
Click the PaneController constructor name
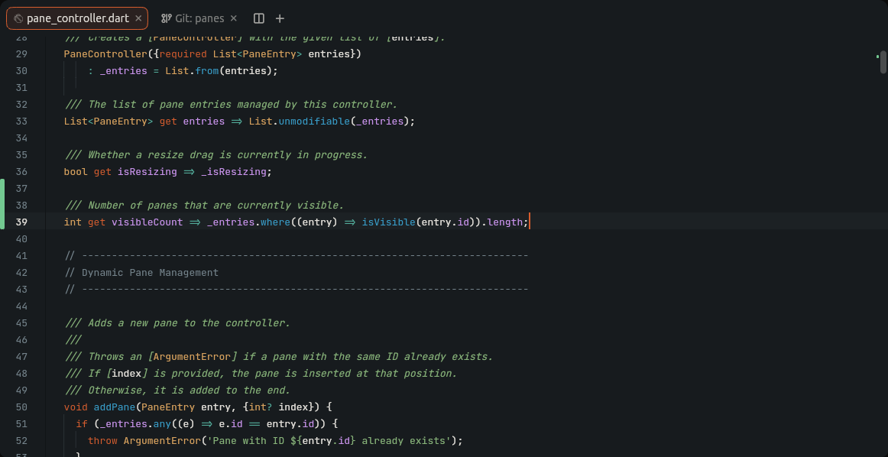tap(105, 53)
